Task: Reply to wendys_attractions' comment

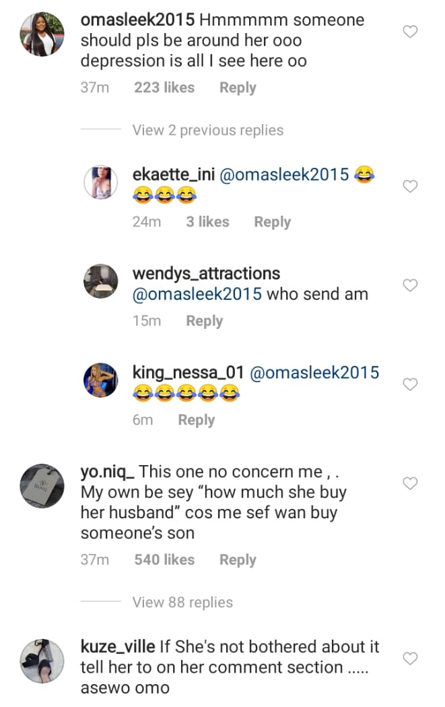Action: [205, 321]
